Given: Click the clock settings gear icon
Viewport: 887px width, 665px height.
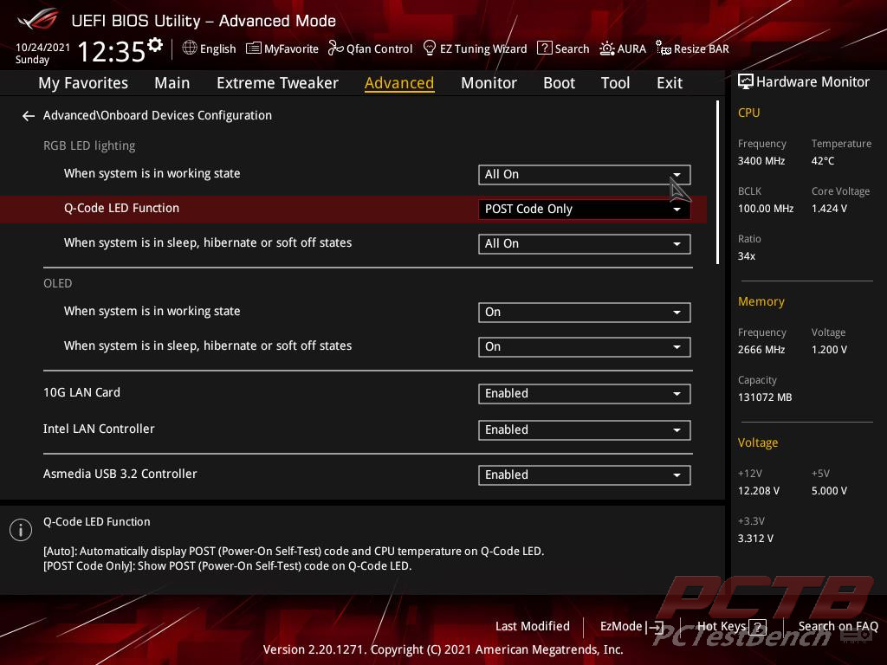Looking at the screenshot, I should coord(155,45).
